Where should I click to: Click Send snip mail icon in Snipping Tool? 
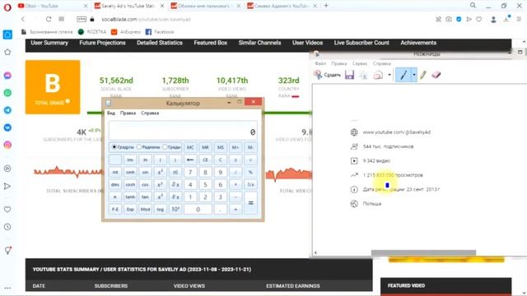click(378, 75)
